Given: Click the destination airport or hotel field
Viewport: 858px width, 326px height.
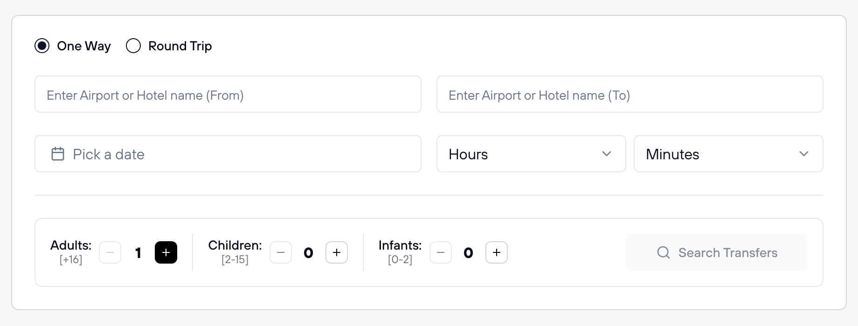Looking at the screenshot, I should [x=630, y=94].
